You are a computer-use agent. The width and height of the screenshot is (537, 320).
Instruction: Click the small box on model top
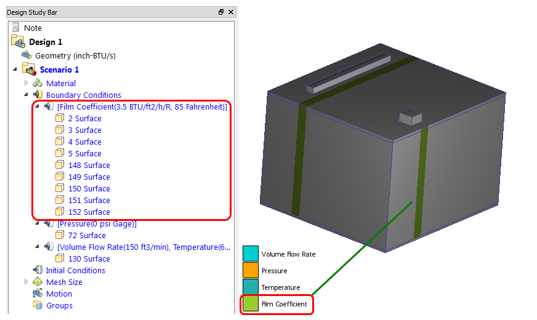click(410, 117)
